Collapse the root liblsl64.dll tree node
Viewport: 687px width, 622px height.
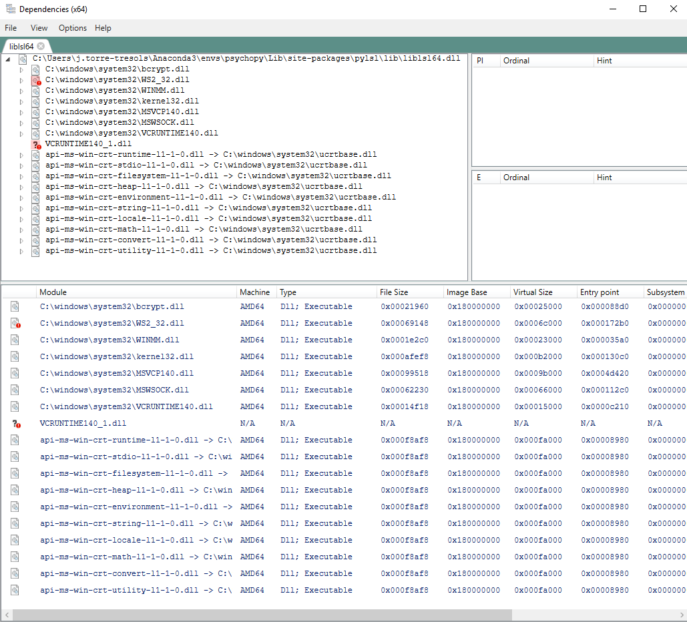[x=7, y=58]
